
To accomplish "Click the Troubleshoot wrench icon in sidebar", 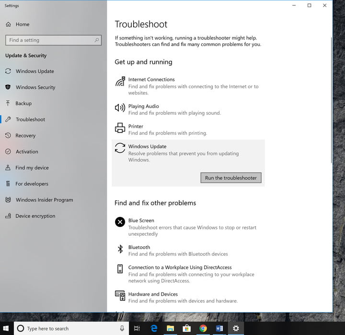I will point(8,120).
